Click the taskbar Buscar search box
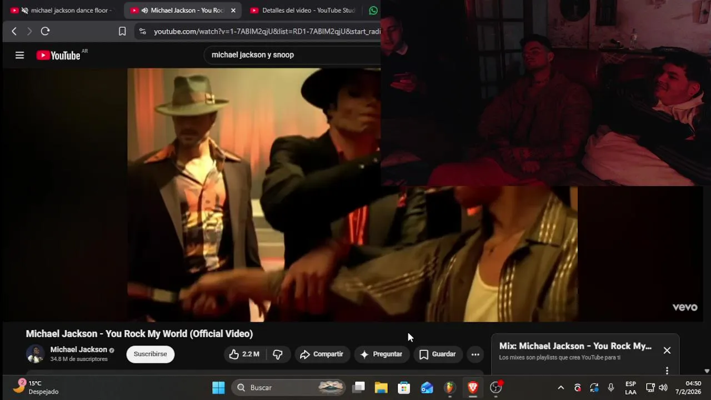711x400 pixels. [x=289, y=387]
